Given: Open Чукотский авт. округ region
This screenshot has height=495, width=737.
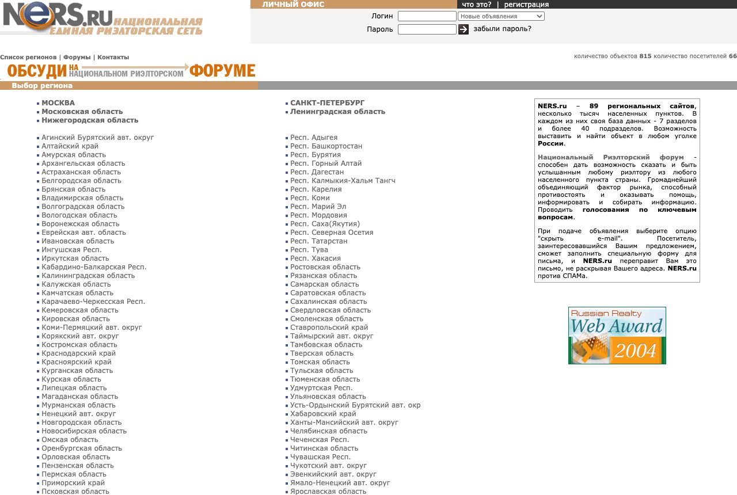Looking at the screenshot, I should click(x=329, y=466).
